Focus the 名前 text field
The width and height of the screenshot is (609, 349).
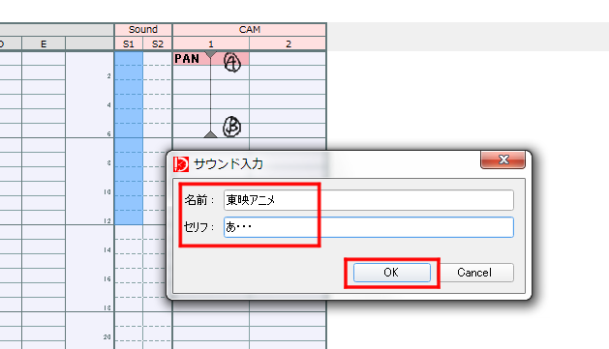(369, 200)
